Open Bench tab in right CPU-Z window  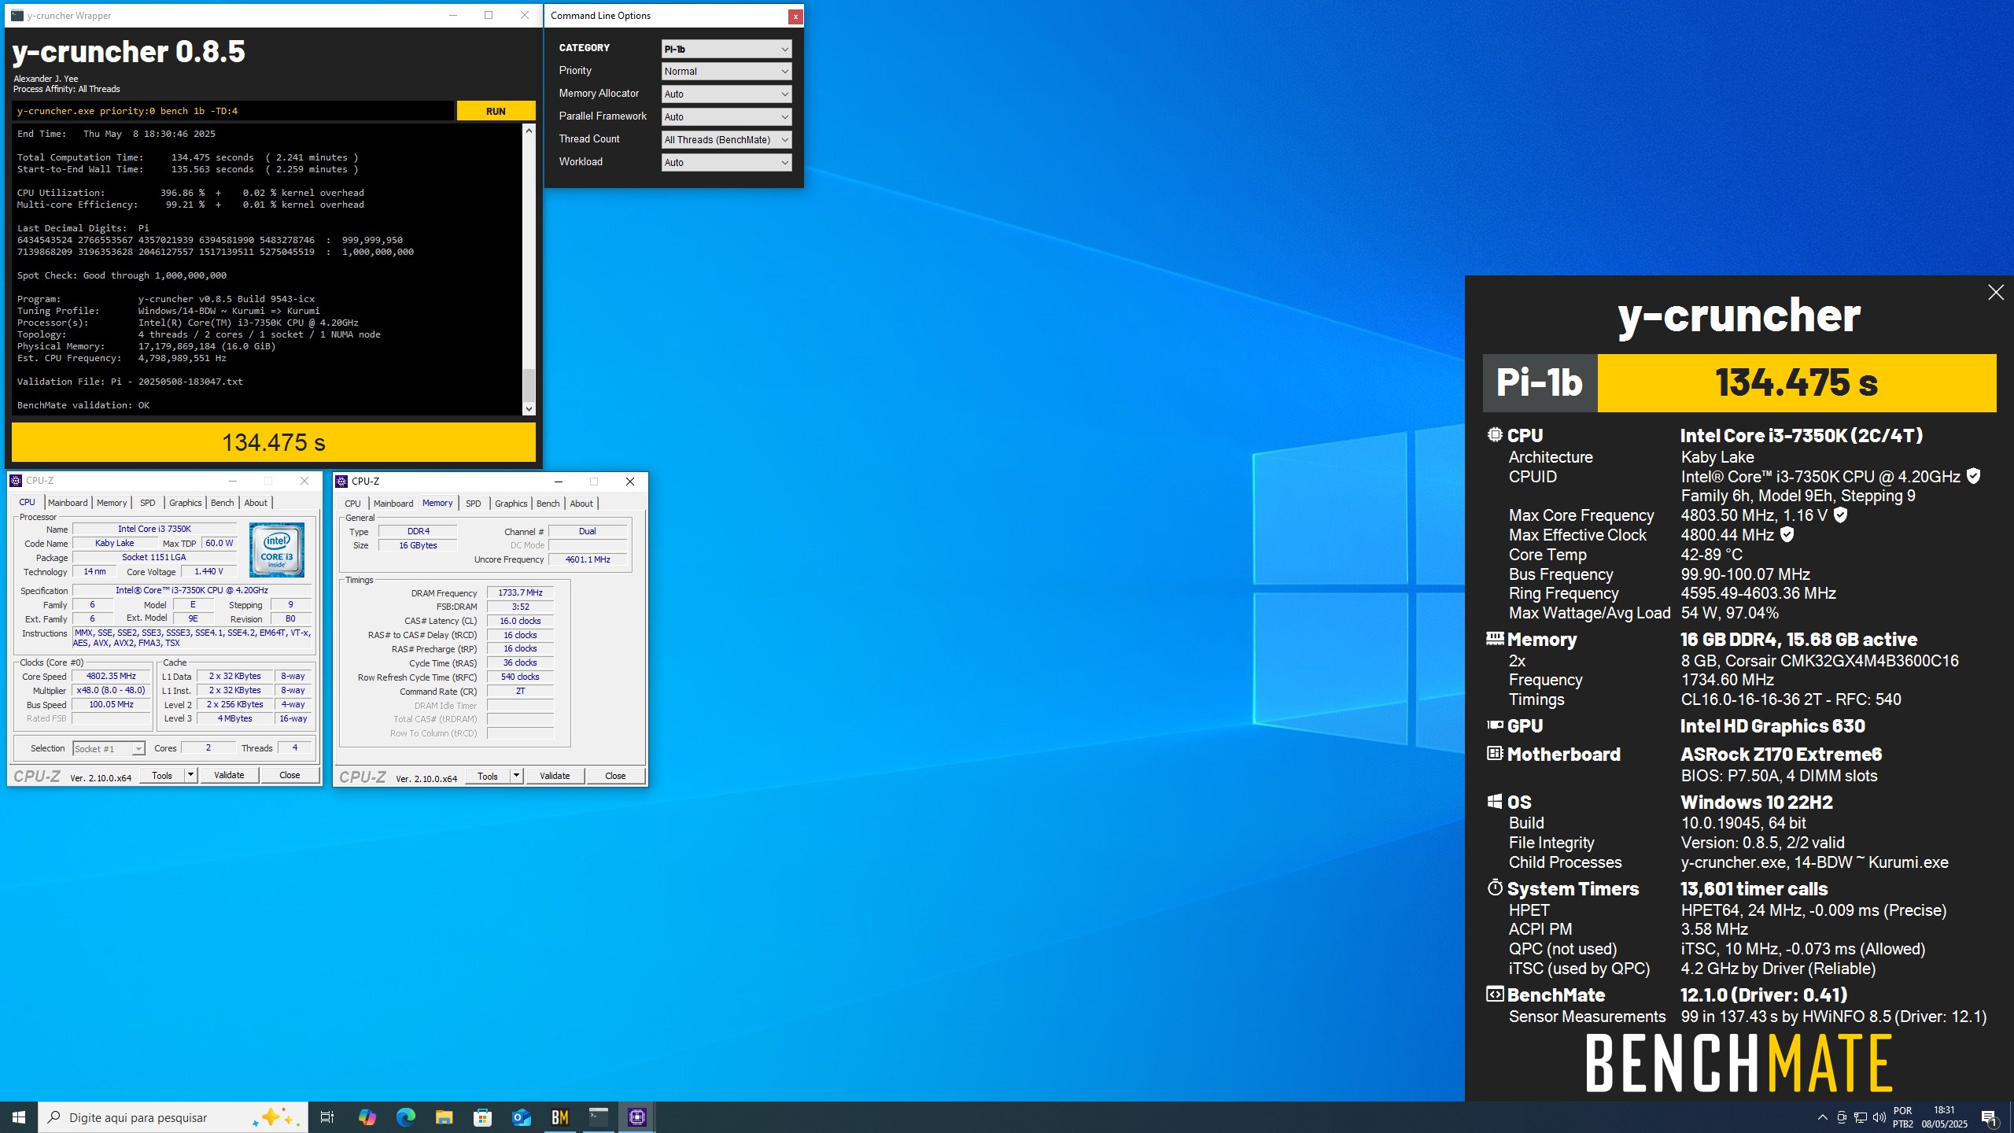(x=548, y=504)
